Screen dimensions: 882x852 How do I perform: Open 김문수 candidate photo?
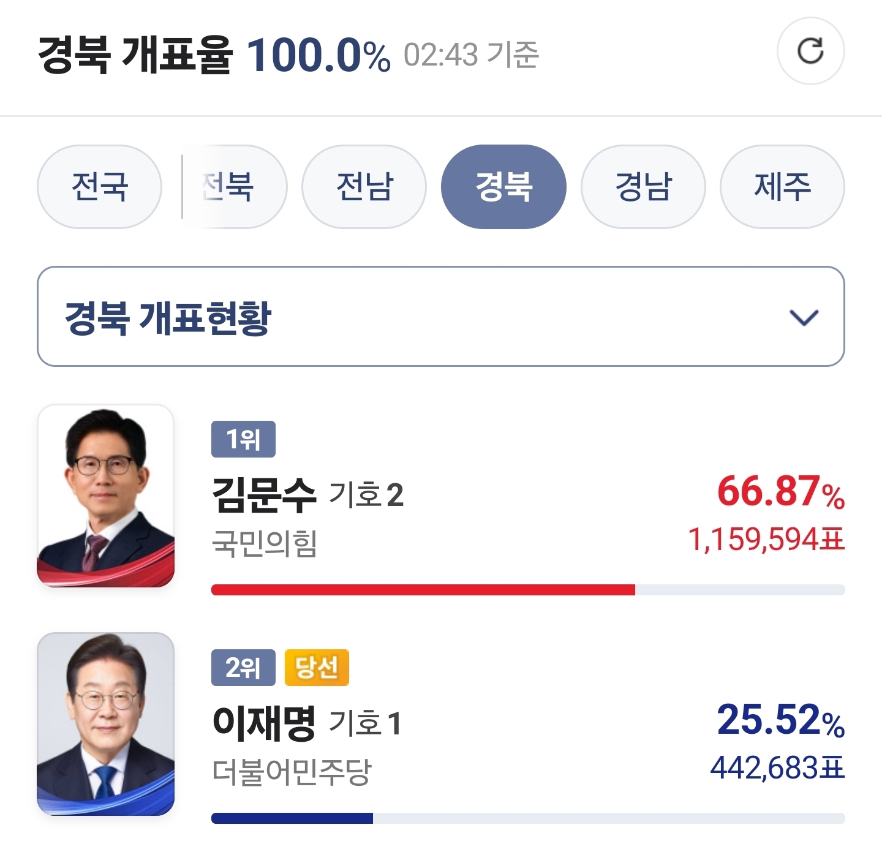(106, 496)
